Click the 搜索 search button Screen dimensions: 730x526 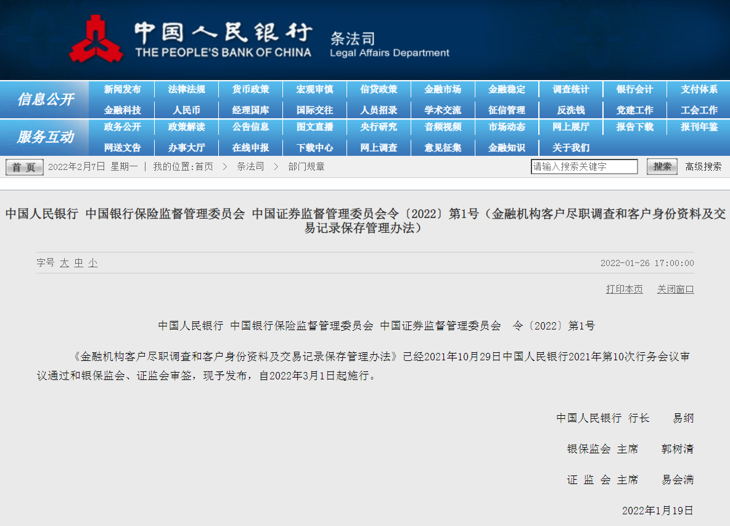pos(662,166)
